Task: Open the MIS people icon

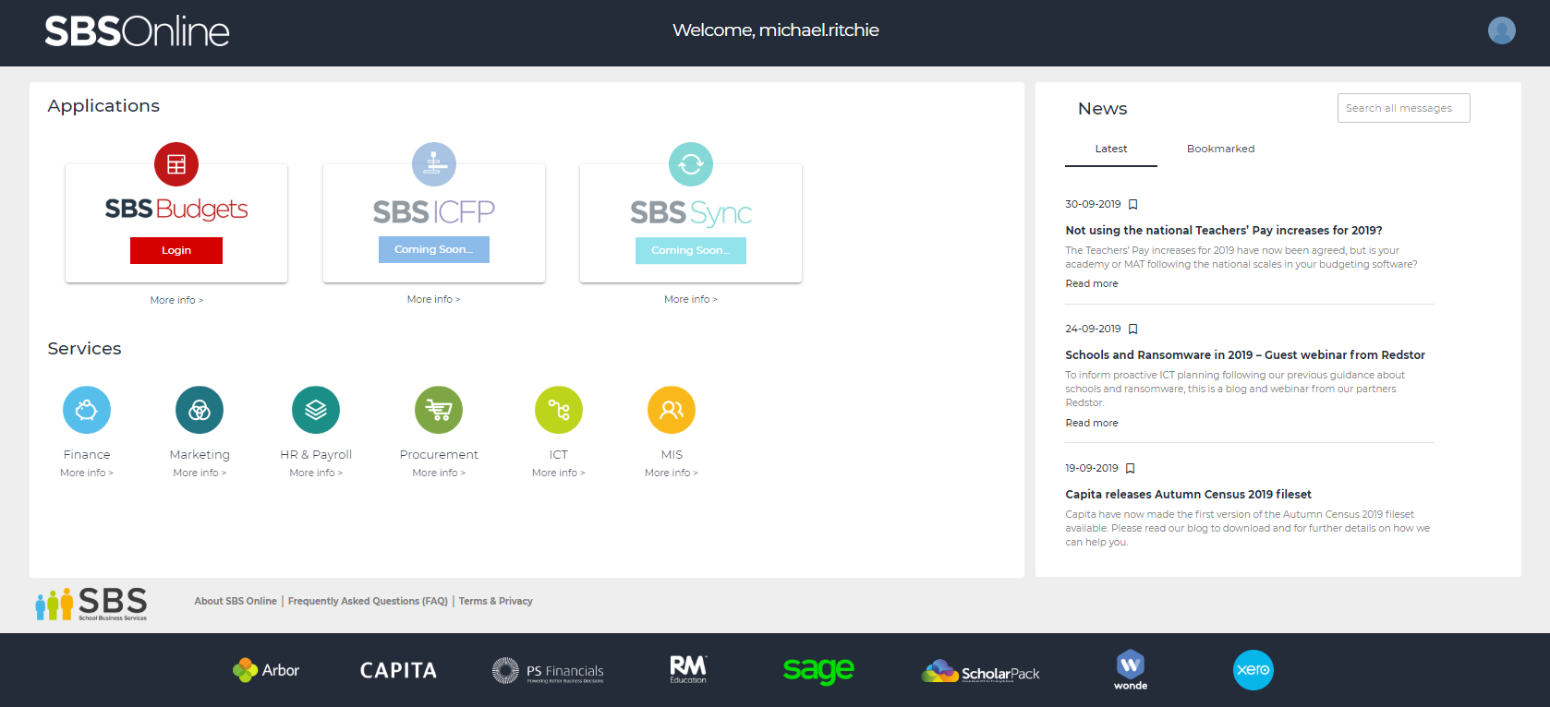Action: point(672,410)
